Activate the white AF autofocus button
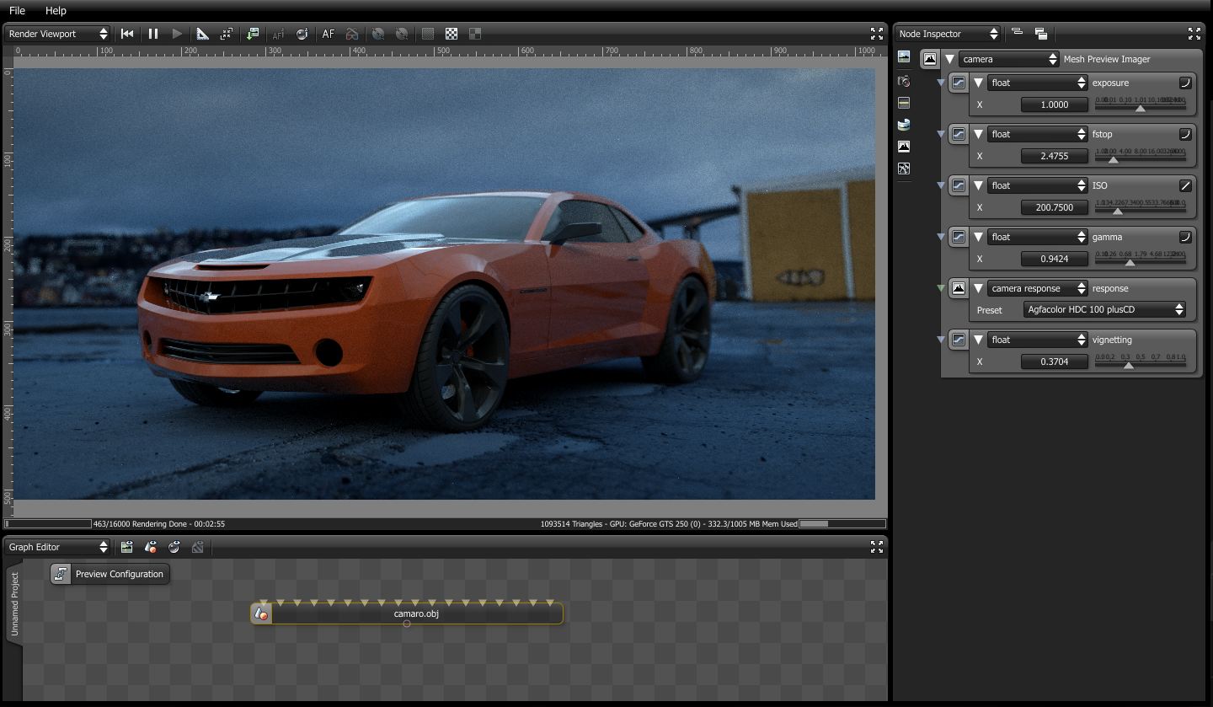The height and width of the screenshot is (707, 1213). (329, 34)
